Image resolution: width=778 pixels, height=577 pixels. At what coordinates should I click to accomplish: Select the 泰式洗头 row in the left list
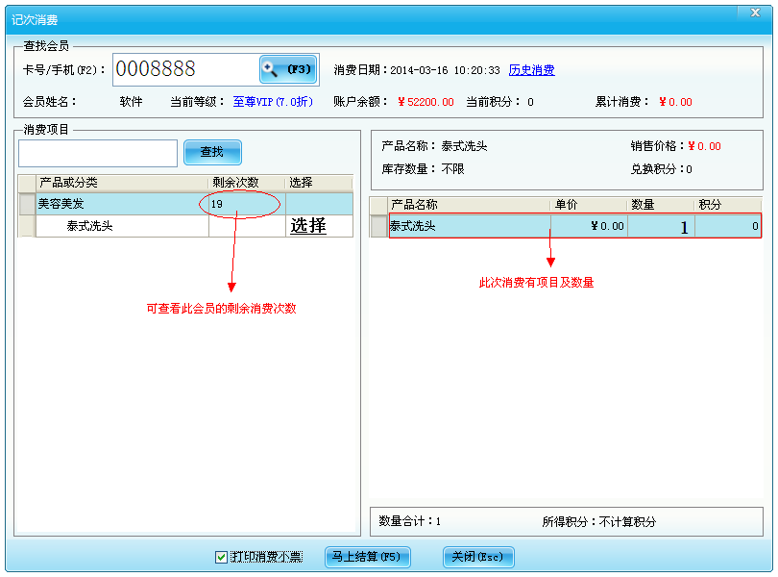(x=194, y=226)
